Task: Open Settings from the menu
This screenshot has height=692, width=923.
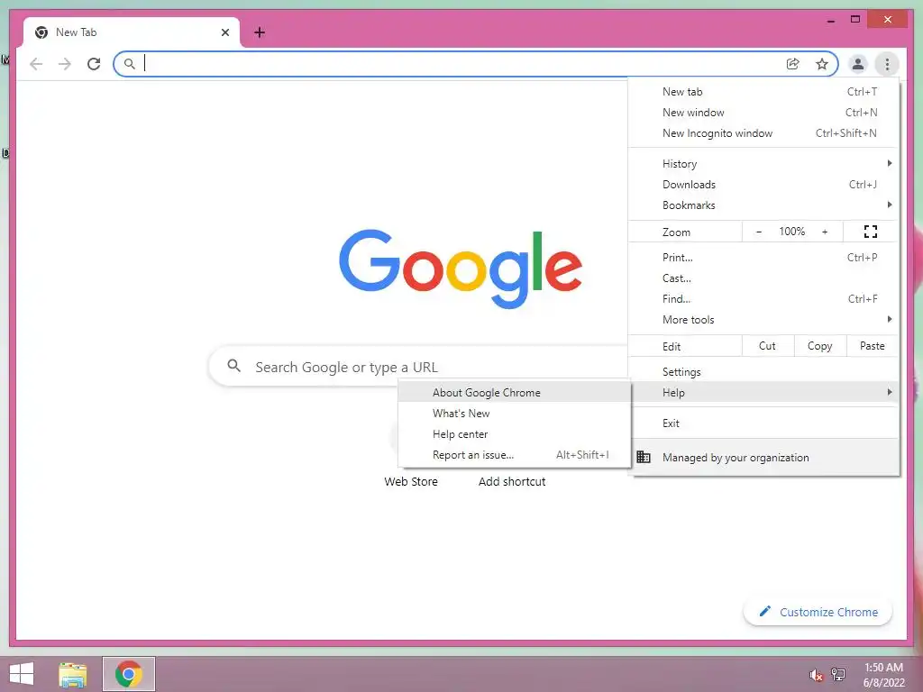Action: (763, 372)
